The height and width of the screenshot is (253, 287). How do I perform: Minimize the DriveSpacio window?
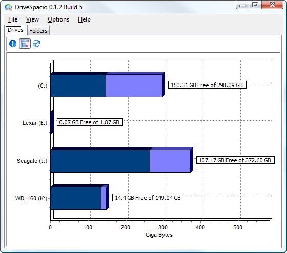coord(242,5)
